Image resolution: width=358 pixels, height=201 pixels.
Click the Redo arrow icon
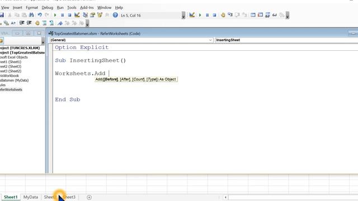pyautogui.click(x=47, y=15)
